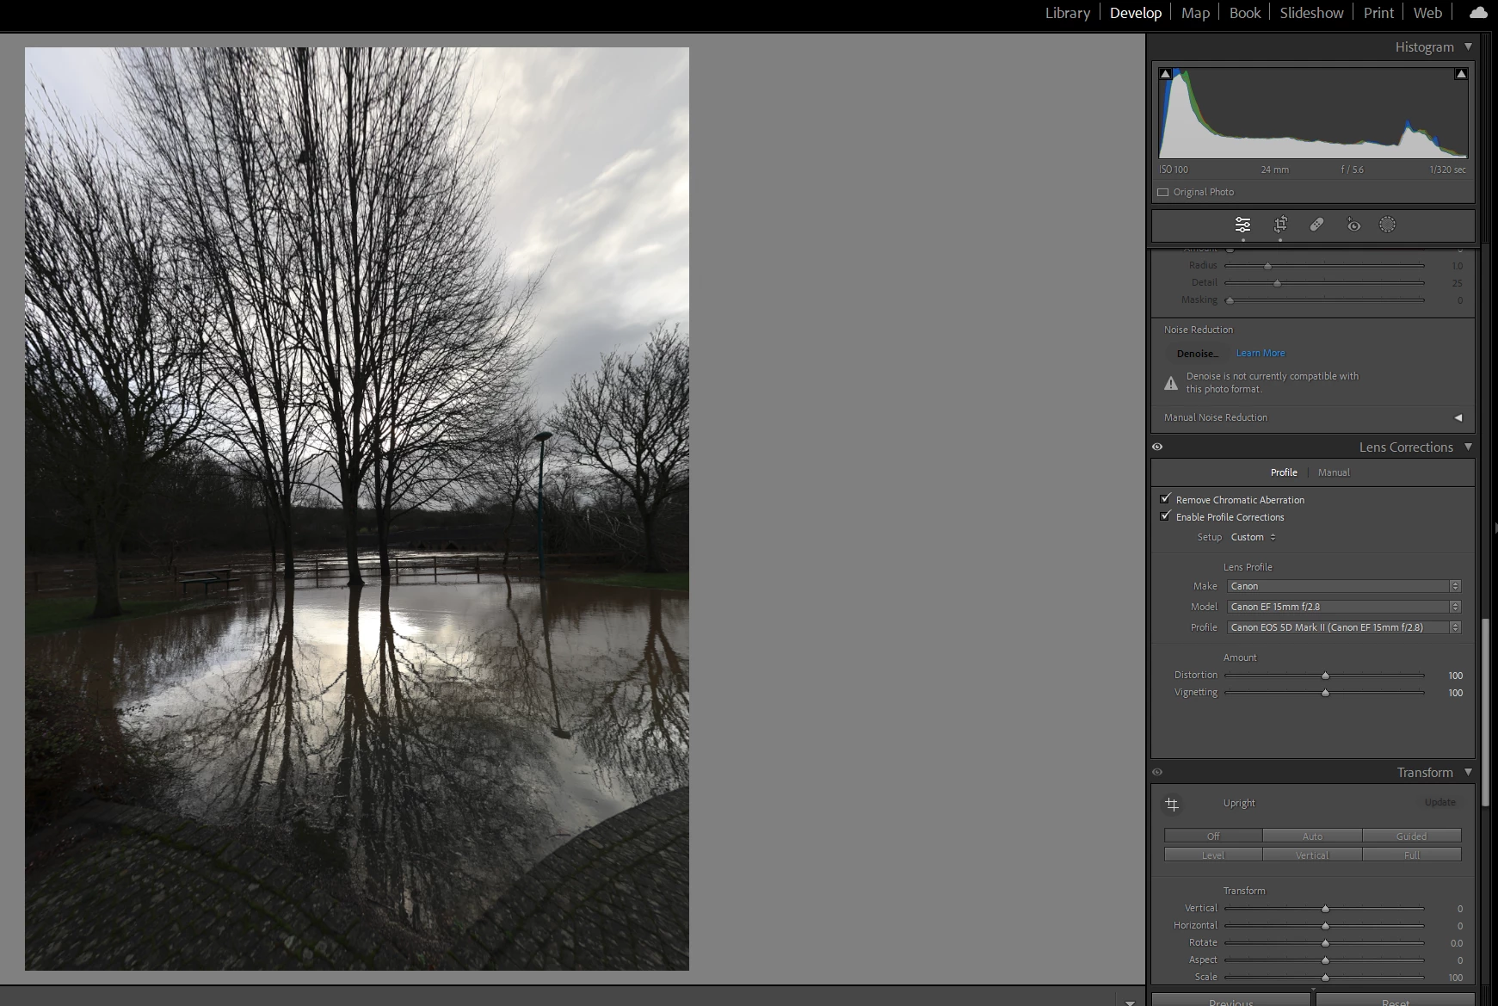Select the Crop overlay tool
Viewport: 1498px width, 1006px height.
click(x=1280, y=225)
